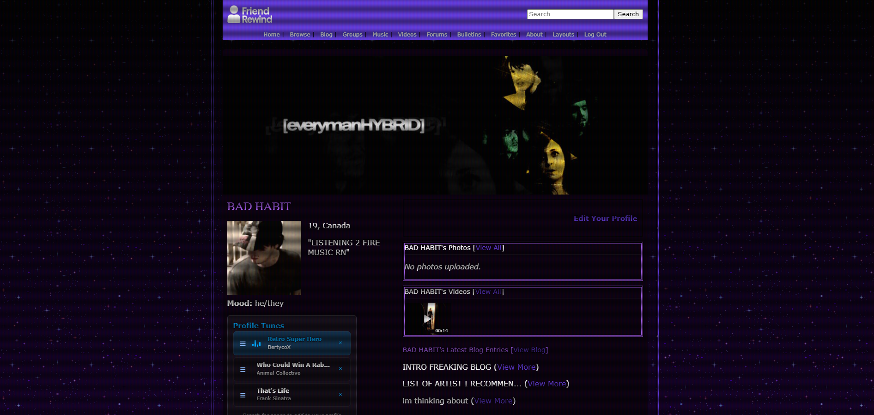Click the equalizer icon on Retro Super Hero
The height and width of the screenshot is (415, 874).
click(256, 343)
